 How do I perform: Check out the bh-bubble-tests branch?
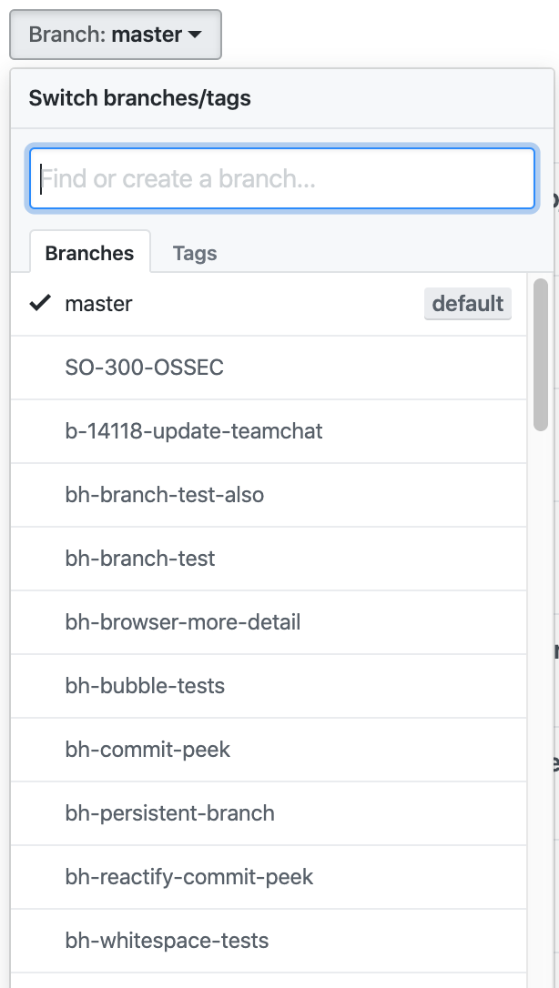[x=145, y=686]
